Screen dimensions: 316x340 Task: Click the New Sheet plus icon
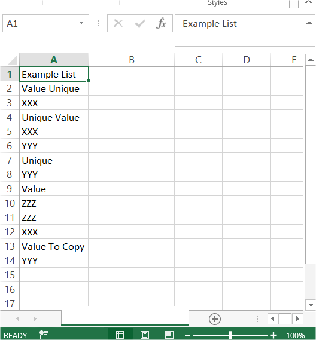pos(215,319)
